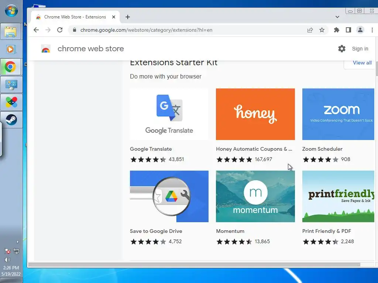This screenshot has height=283, width=378.
Task: Click the 2,248 rating count
Action: [x=347, y=241]
